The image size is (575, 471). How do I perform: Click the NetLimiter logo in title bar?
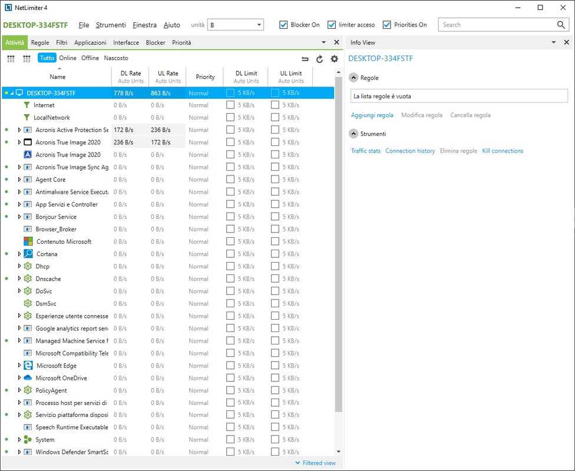click(8, 7)
